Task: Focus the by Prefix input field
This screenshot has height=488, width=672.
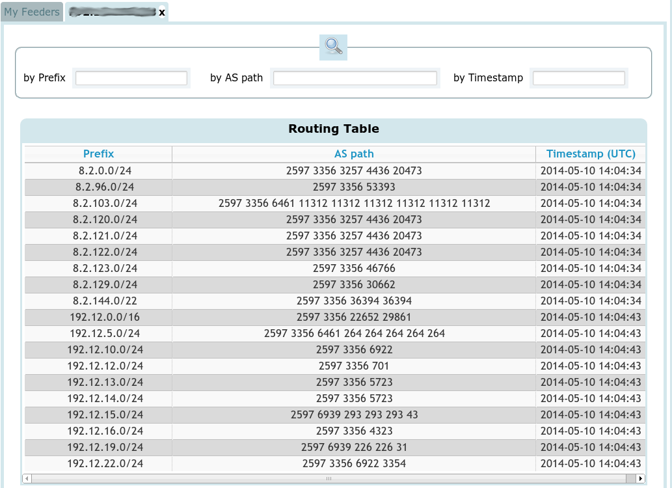Action: point(131,78)
